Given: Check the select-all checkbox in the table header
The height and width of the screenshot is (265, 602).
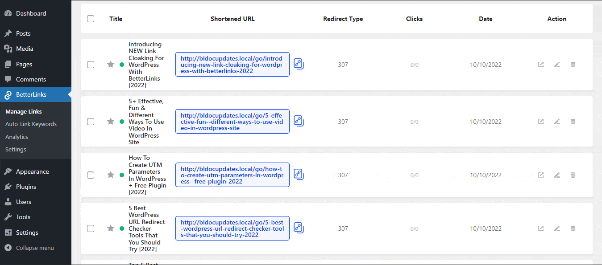Looking at the screenshot, I should (x=91, y=19).
